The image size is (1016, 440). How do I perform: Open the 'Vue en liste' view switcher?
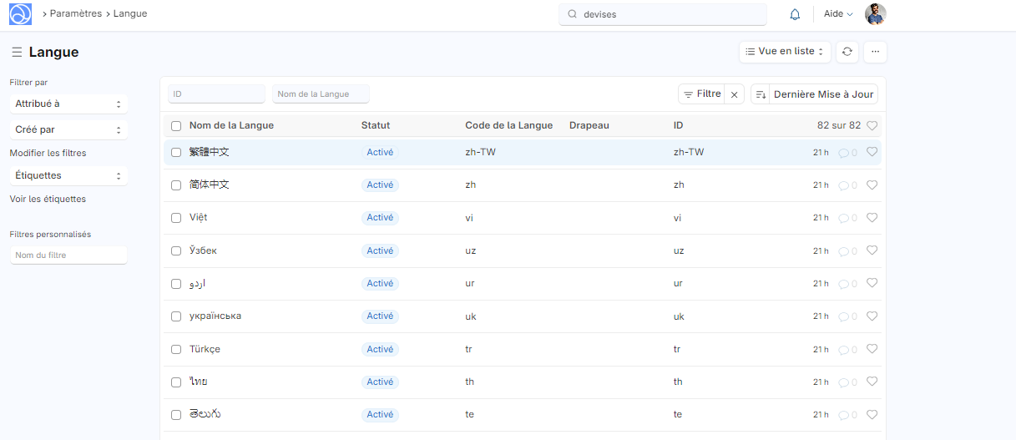tap(784, 52)
